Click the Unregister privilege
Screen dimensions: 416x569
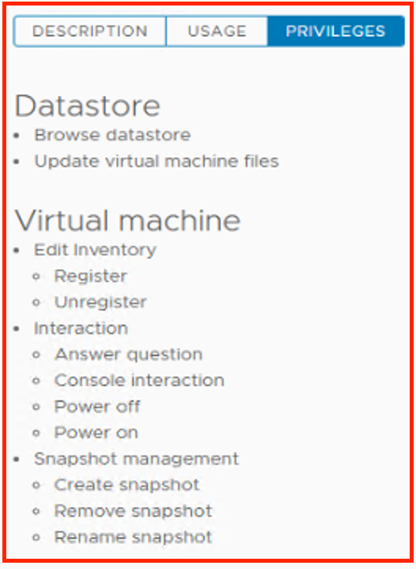pyautogui.click(x=101, y=303)
